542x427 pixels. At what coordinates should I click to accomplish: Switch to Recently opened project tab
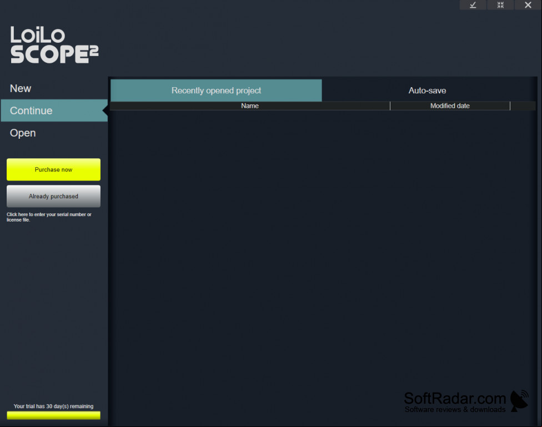(x=216, y=91)
